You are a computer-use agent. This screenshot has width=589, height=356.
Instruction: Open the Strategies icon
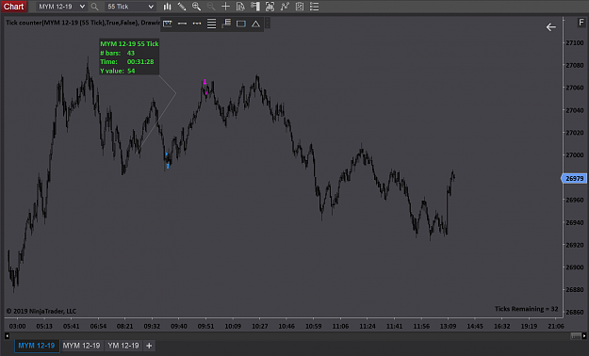point(300,7)
